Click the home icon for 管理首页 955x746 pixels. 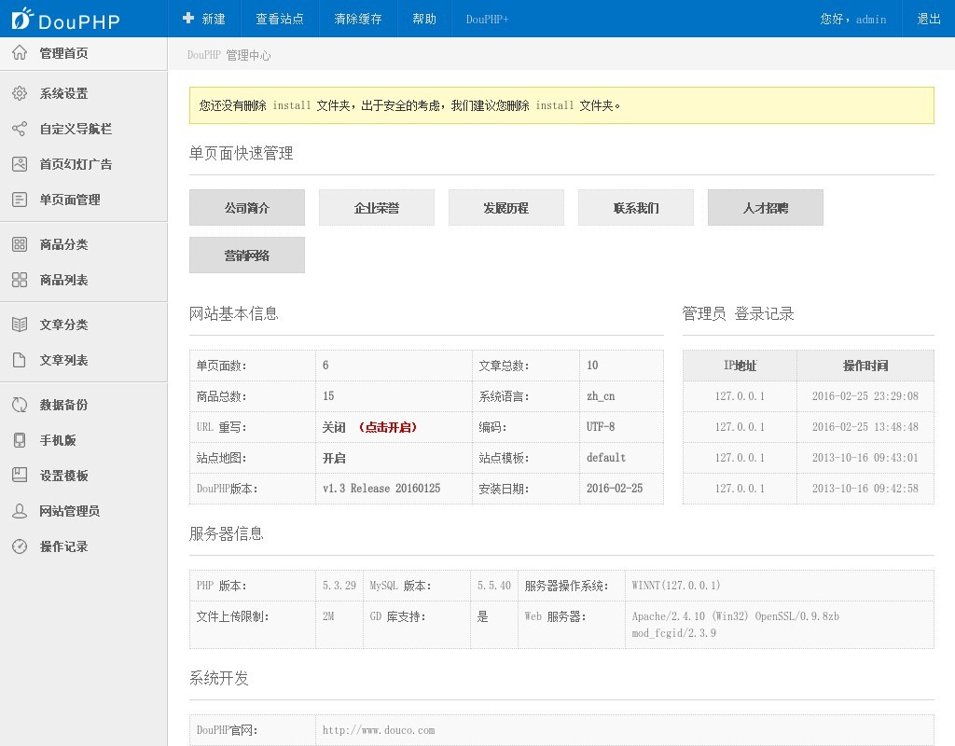[x=20, y=53]
